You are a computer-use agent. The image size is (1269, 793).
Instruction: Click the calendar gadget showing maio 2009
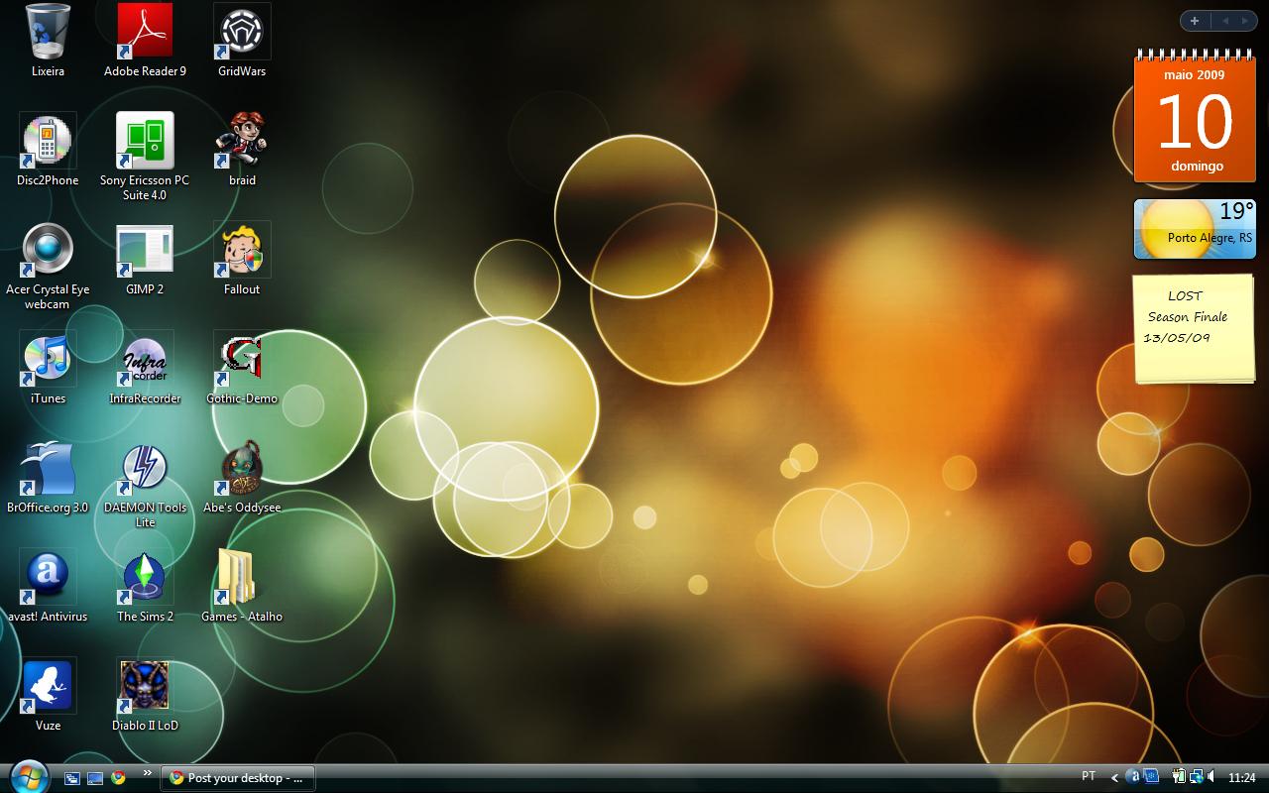pos(1195,116)
